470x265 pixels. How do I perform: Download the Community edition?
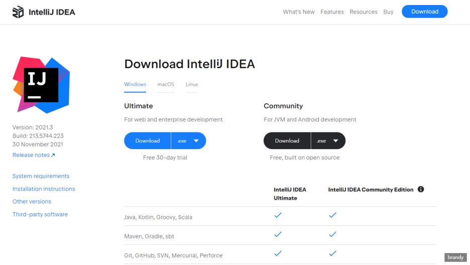click(x=287, y=141)
